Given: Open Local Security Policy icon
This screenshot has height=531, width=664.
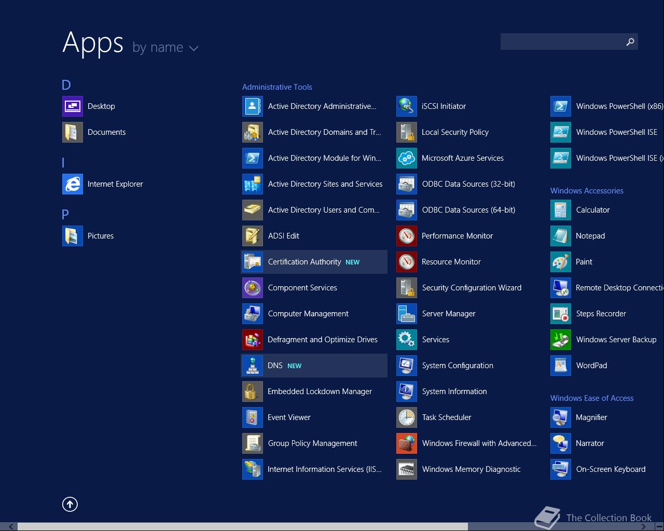Looking at the screenshot, I should [407, 132].
